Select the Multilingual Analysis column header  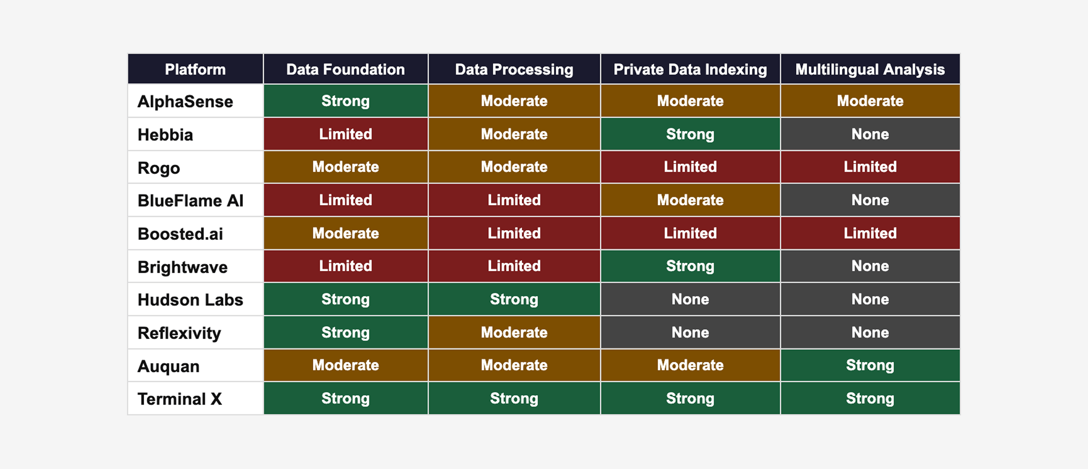(870, 69)
